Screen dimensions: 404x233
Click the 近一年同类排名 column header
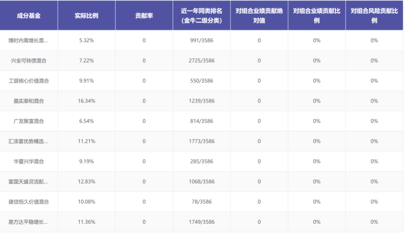pos(201,16)
